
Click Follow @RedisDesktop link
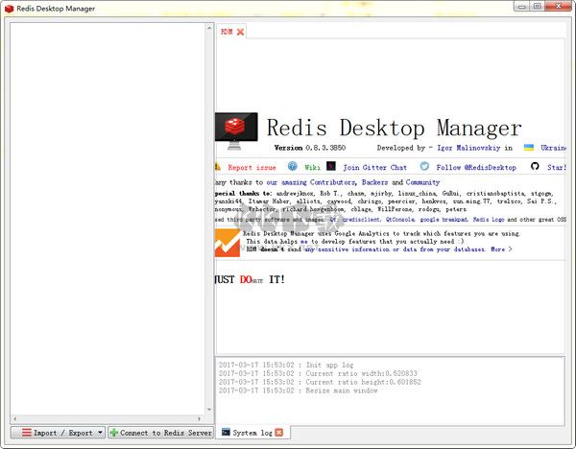[476, 167]
